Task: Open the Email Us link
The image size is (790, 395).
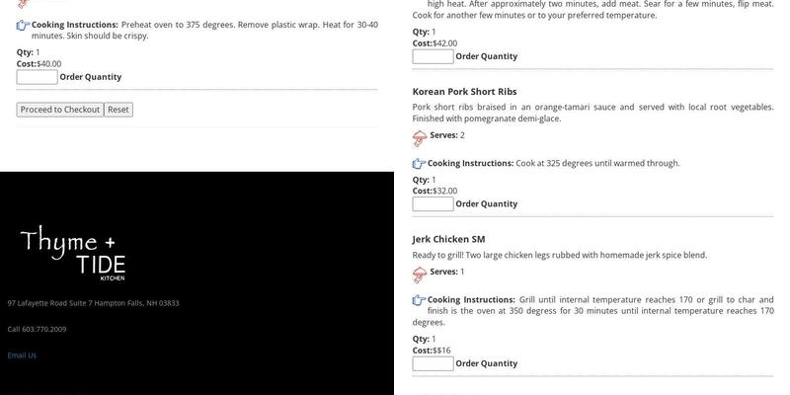Action: pos(22,355)
